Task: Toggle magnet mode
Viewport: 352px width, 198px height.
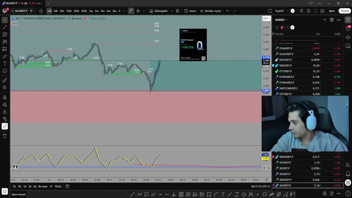Action: pos(5,97)
